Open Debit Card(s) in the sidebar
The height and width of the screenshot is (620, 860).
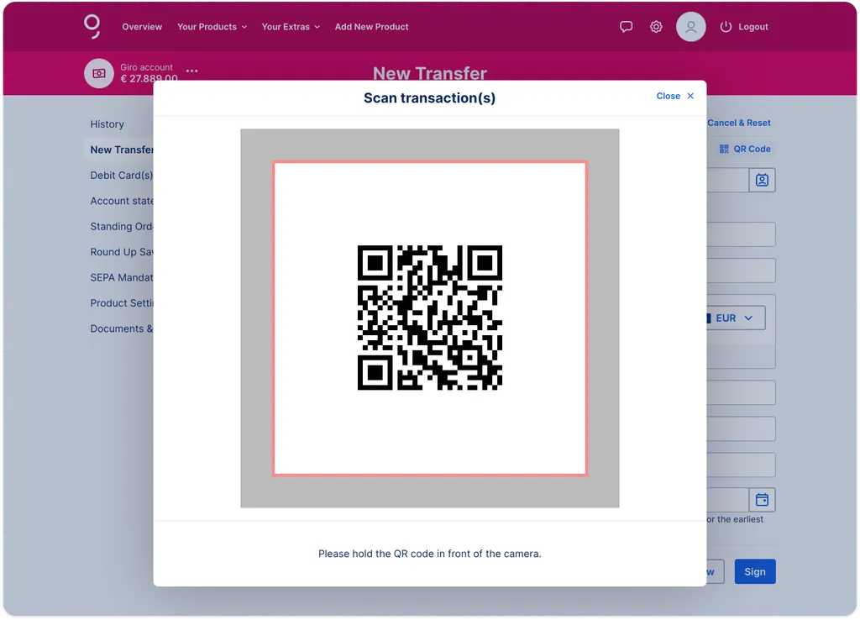point(121,175)
